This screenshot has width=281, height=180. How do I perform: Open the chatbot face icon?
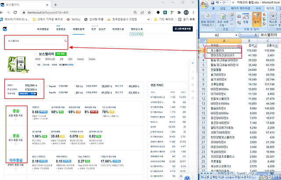[187, 178]
